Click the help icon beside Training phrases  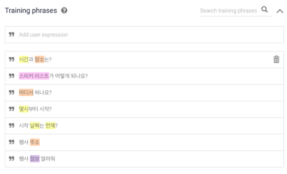(64, 10)
